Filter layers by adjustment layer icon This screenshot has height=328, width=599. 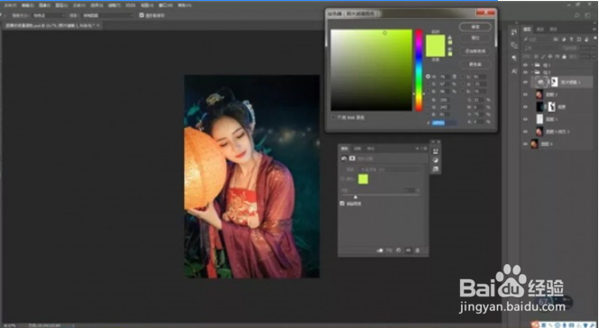[x=564, y=39]
